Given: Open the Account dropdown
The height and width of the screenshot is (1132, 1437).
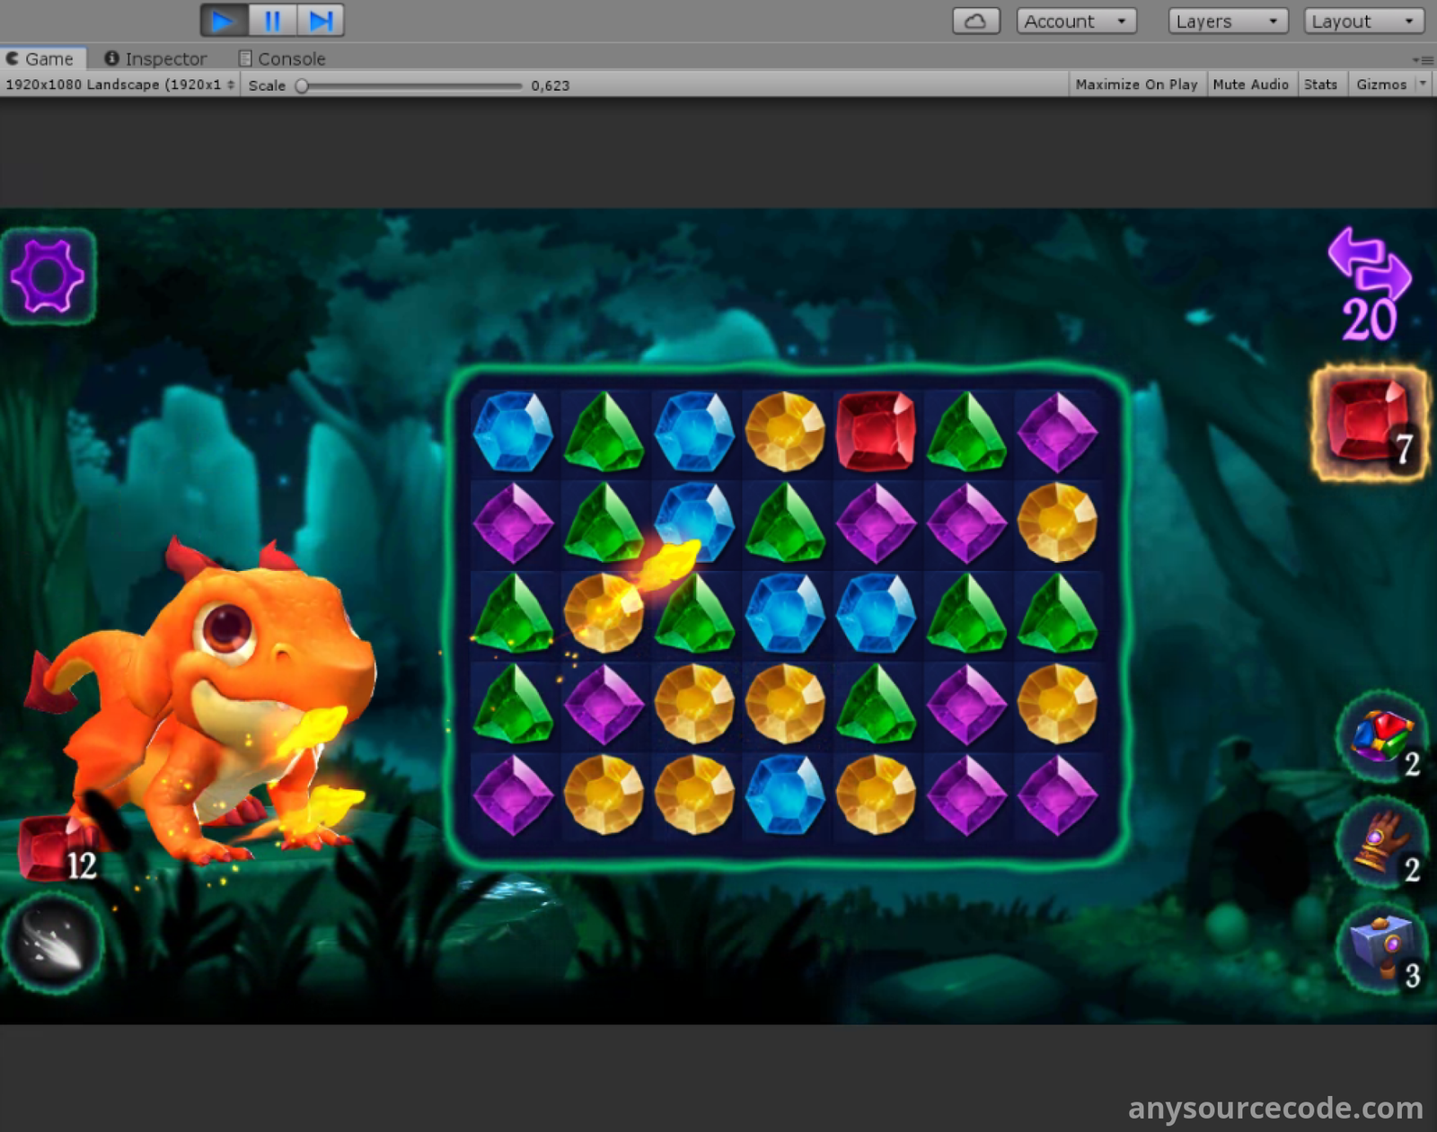Looking at the screenshot, I should click(1076, 21).
